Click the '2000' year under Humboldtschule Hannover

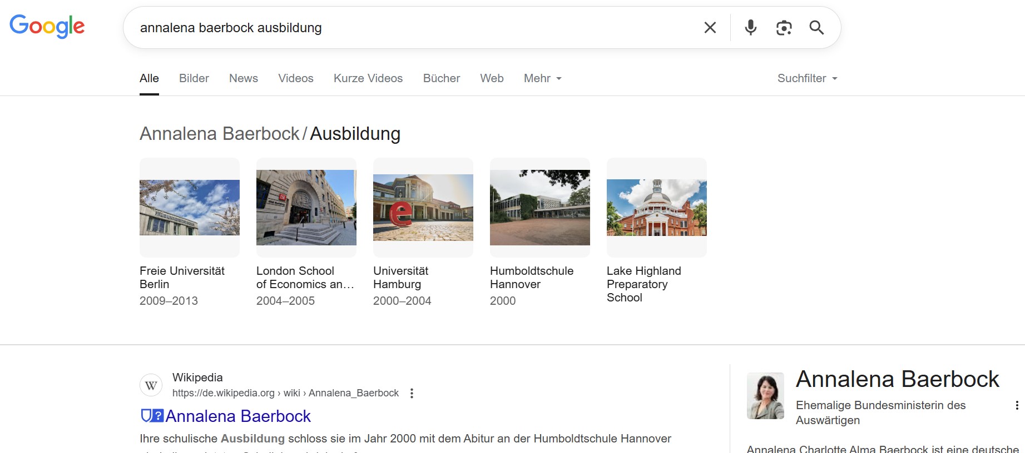click(503, 301)
